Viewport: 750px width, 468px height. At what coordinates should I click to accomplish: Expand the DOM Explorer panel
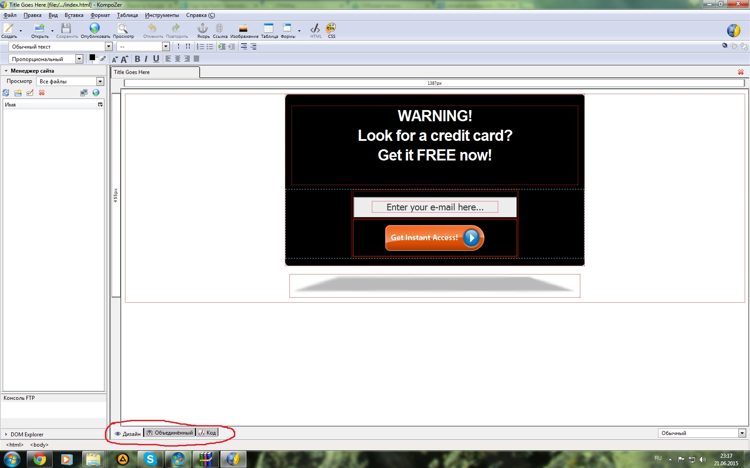pos(6,435)
